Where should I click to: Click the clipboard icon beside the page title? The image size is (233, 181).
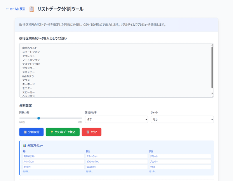pyautogui.click(x=32, y=9)
